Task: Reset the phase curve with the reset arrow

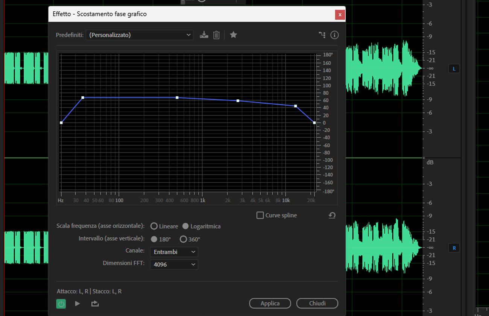Action: pos(331,215)
